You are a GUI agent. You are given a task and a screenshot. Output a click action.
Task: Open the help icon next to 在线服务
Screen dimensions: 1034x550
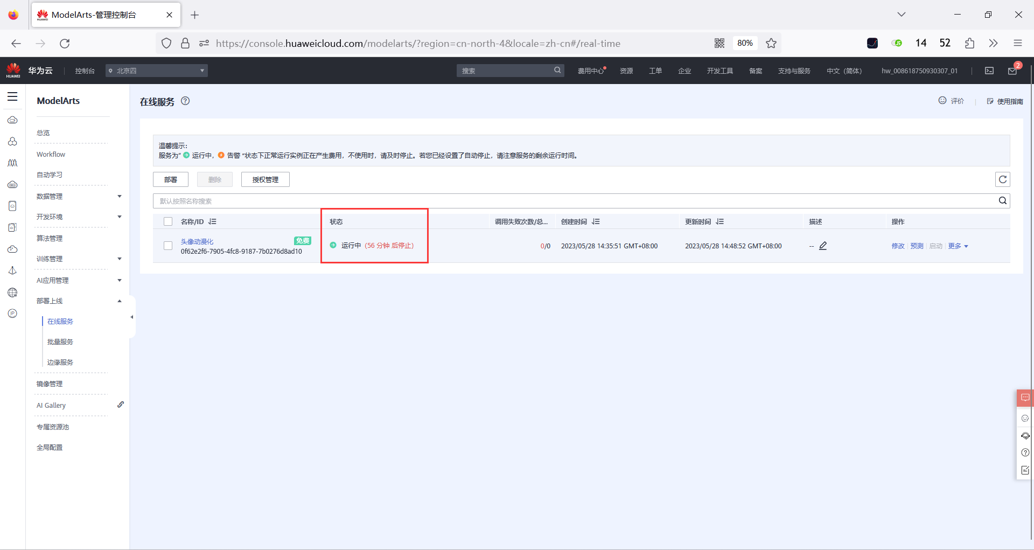pos(185,101)
